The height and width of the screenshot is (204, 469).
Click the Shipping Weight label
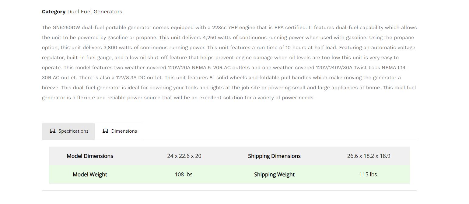pyautogui.click(x=274, y=175)
